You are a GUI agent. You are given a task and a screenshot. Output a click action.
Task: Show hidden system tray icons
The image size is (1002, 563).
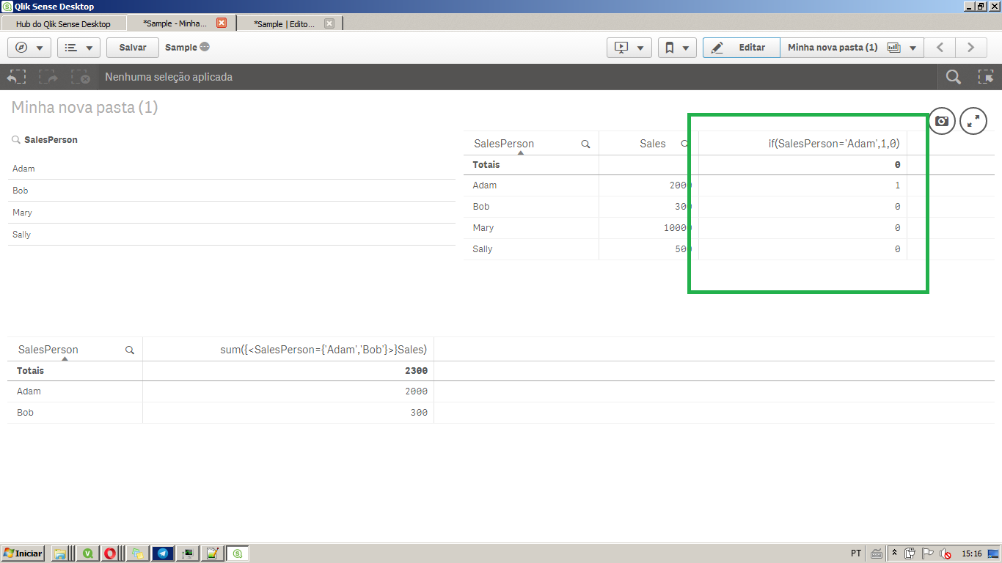pos(895,553)
